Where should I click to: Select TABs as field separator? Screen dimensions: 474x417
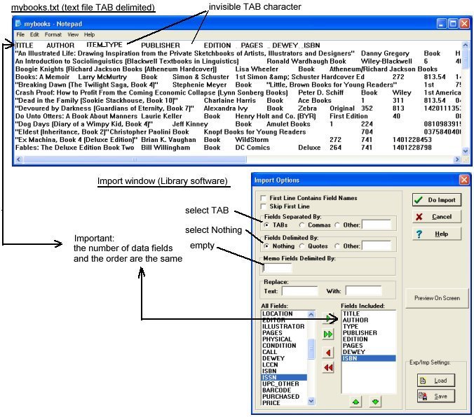point(266,225)
